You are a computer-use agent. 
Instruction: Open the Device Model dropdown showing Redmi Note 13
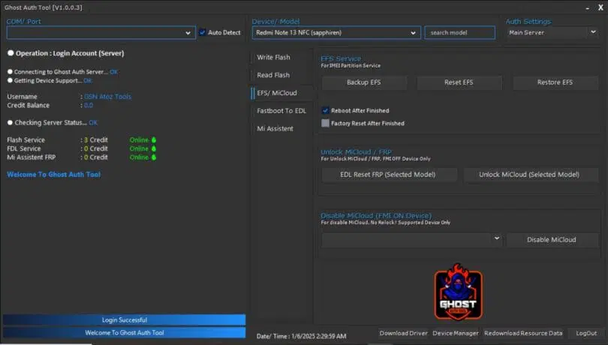336,33
